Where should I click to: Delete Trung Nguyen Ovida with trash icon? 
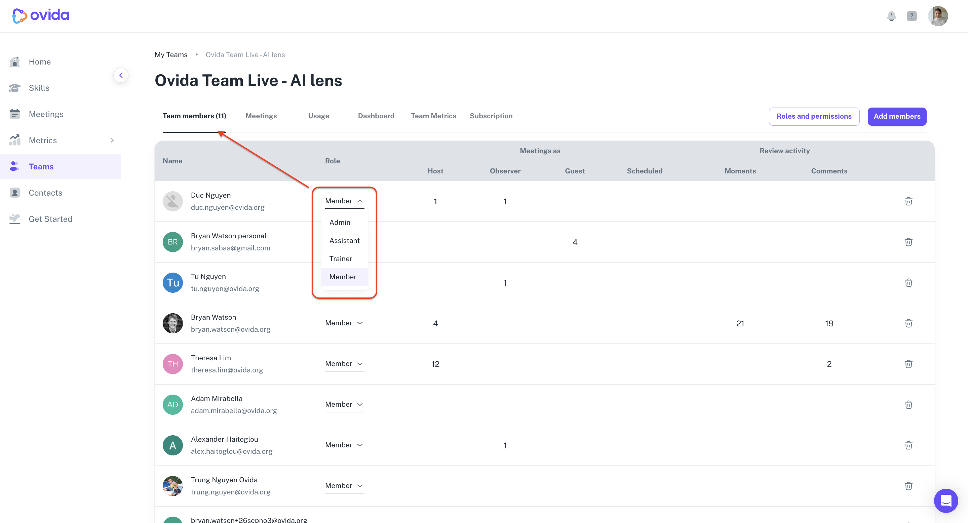click(x=908, y=486)
